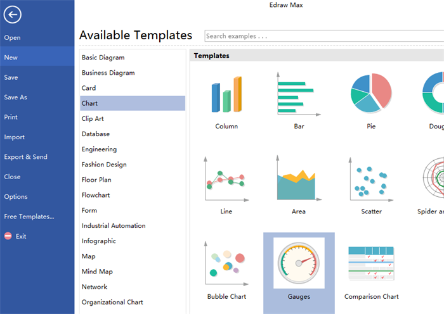444x314 pixels.
Task: Open the Line chart template
Action: 226,181
